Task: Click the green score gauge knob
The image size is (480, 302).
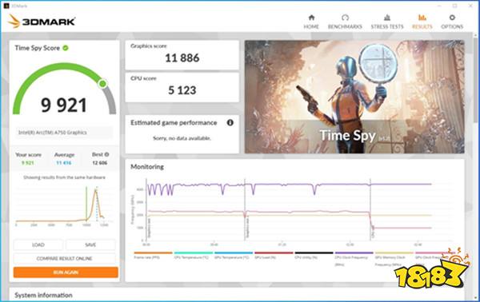Action: [103, 83]
